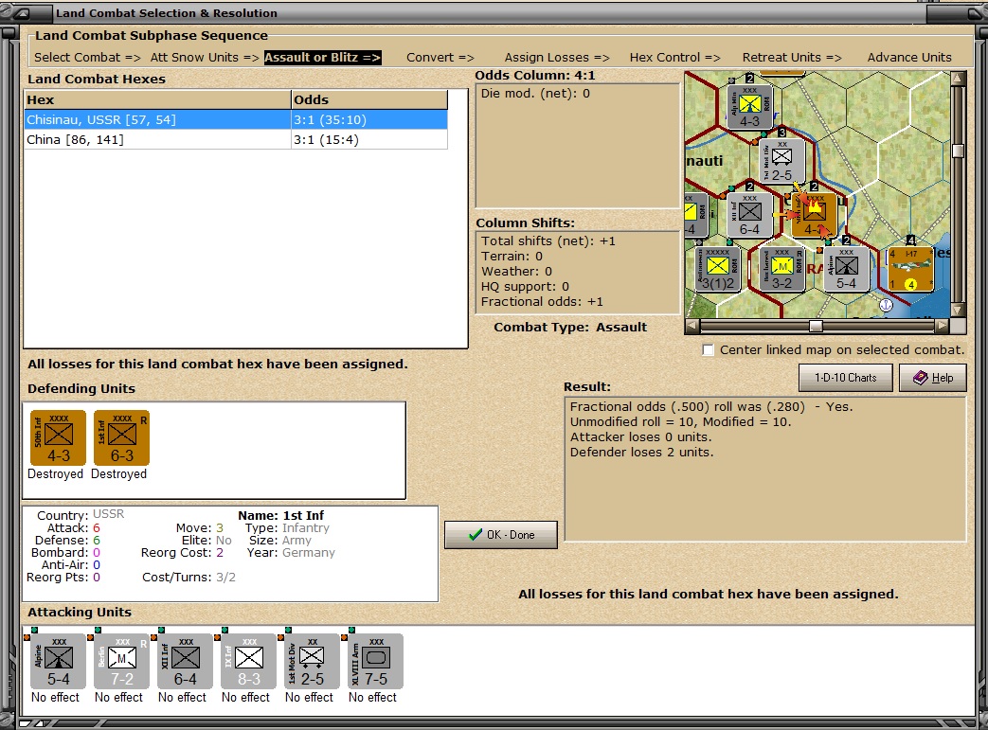This screenshot has width=988, height=730.
Task: Click OK - Done button
Action: click(501, 535)
